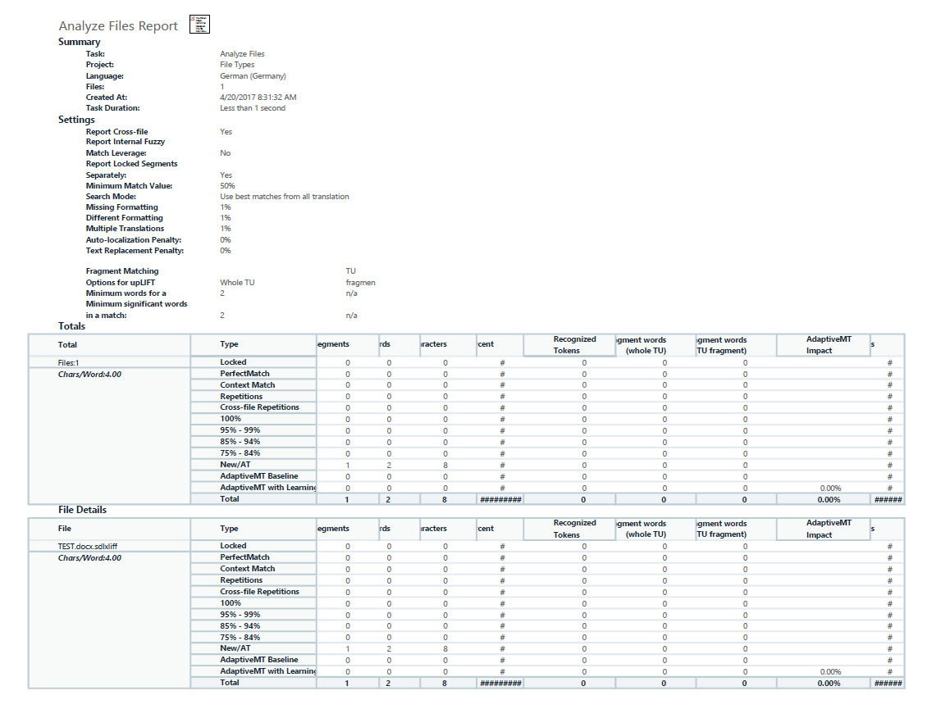Select the Summary section heading
This screenshot has width=927, height=709.
[x=80, y=42]
